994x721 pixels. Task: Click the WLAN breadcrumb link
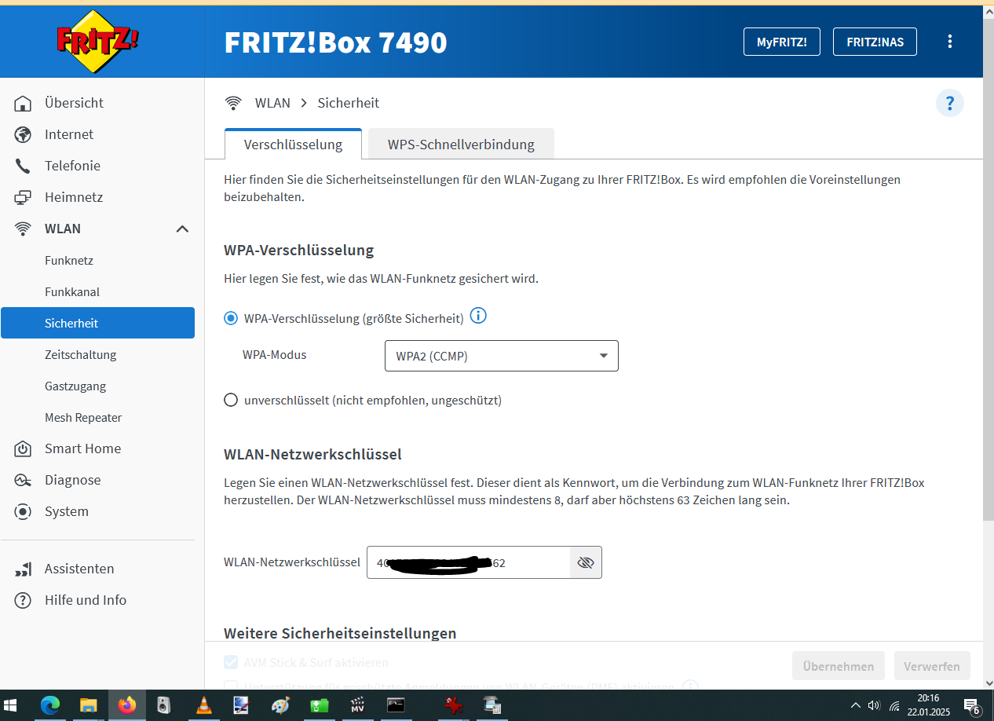(272, 103)
